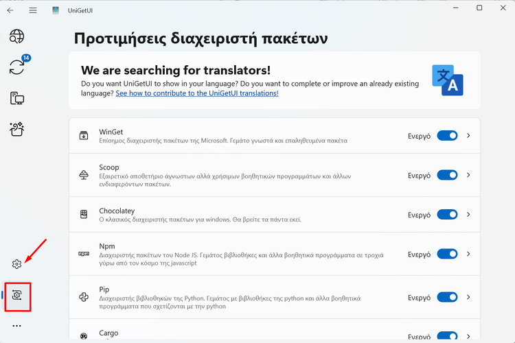Expand the Scoop settings chevron

tap(468, 175)
